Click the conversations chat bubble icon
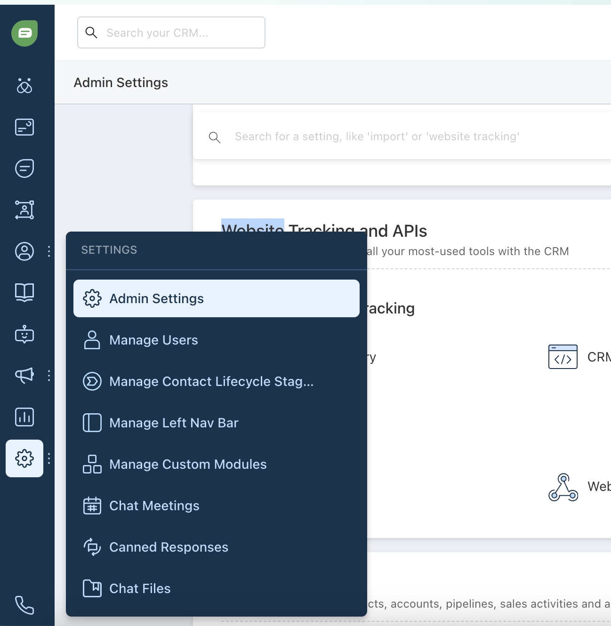The image size is (611, 626). (x=24, y=168)
